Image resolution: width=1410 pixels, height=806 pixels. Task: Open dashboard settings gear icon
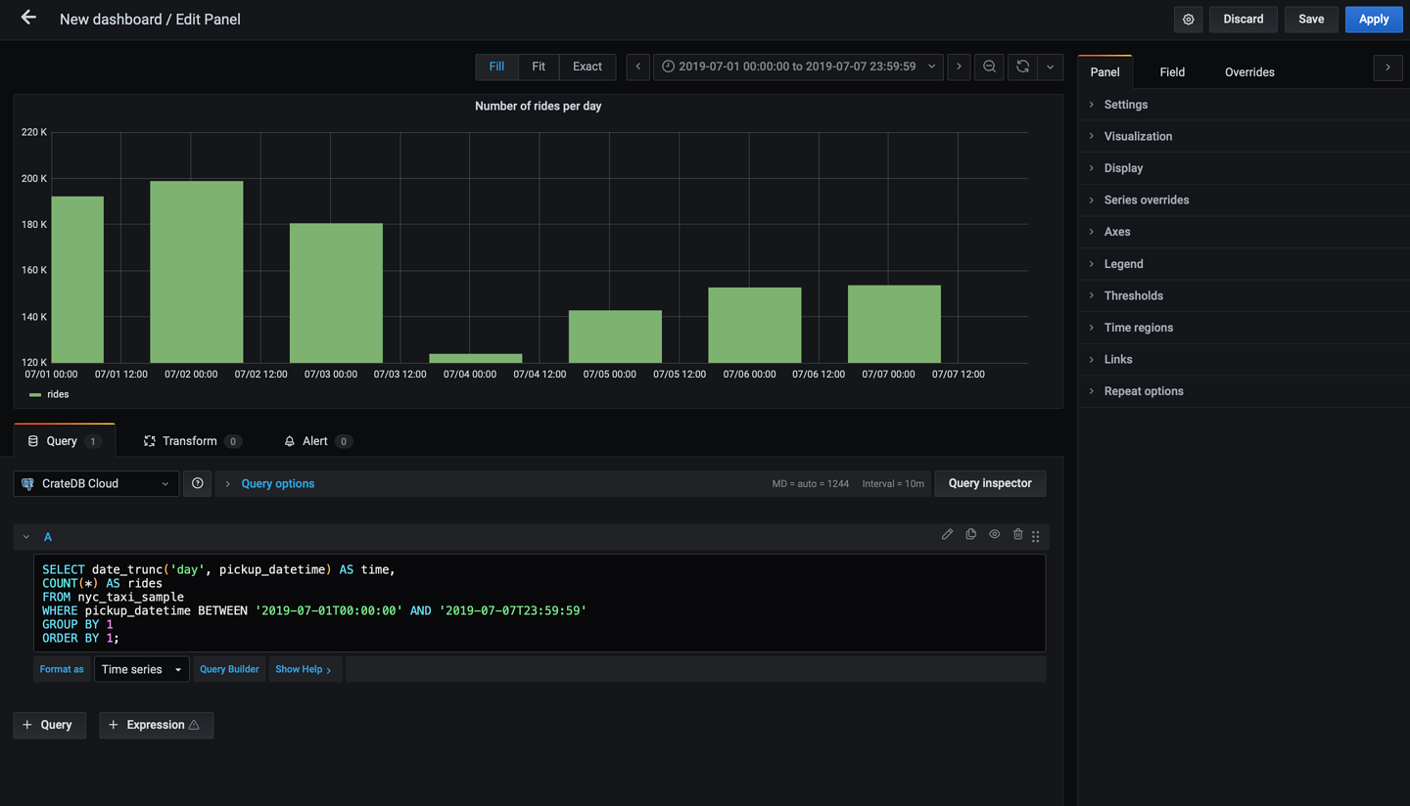pos(1188,19)
